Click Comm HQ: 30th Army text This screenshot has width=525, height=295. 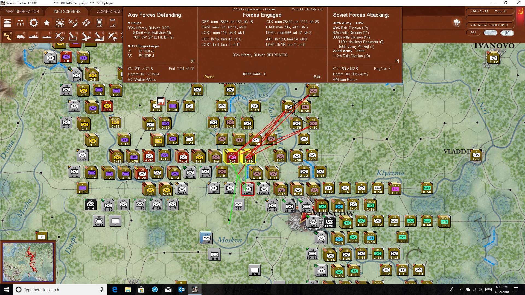tap(351, 74)
